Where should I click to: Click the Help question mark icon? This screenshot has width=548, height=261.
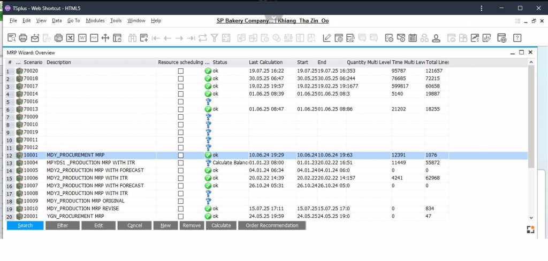pos(517,38)
